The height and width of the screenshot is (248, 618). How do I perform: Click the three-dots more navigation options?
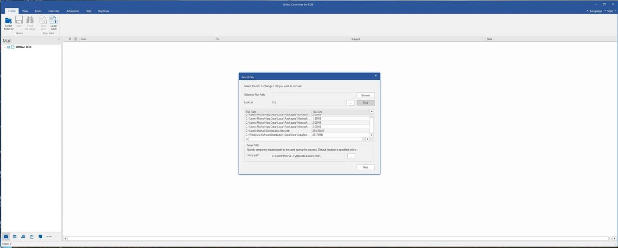(49, 236)
